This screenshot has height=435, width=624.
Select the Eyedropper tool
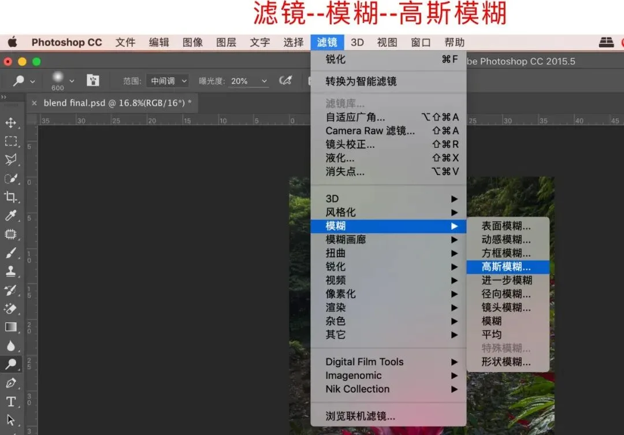[x=11, y=215]
